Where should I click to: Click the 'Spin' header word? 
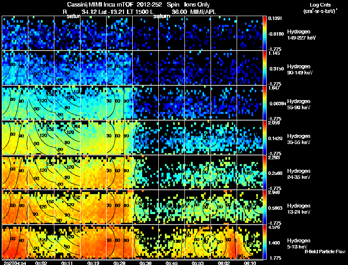click(173, 4)
